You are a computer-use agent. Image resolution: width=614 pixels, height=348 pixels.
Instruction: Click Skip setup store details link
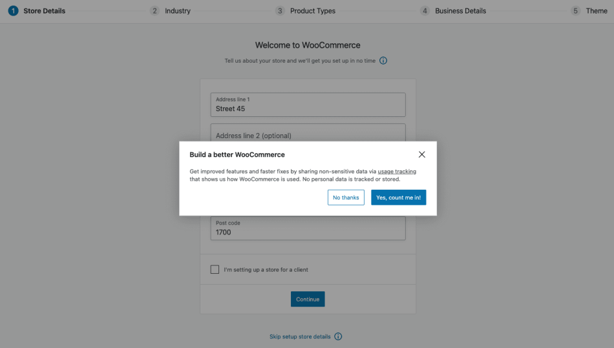[300, 336]
